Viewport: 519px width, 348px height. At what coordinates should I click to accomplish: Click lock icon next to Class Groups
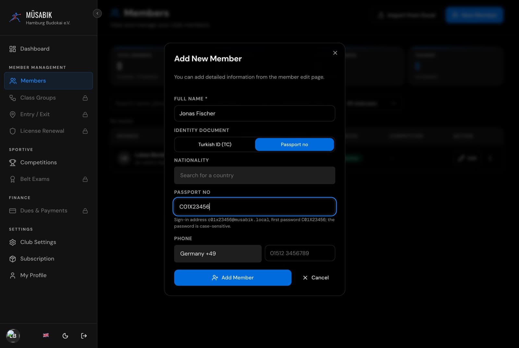click(x=85, y=98)
